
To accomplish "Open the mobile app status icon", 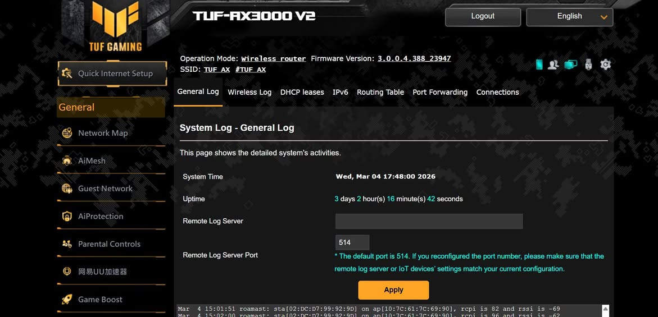I will (539, 65).
